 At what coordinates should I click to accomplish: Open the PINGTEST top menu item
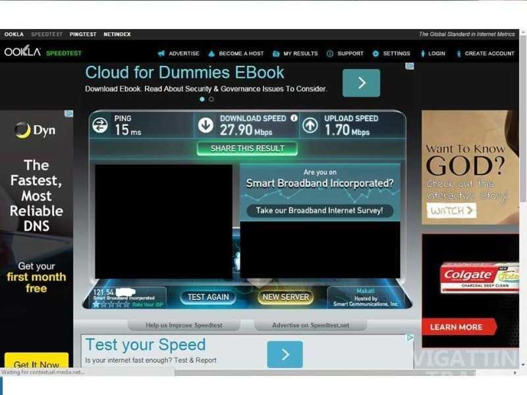(83, 34)
